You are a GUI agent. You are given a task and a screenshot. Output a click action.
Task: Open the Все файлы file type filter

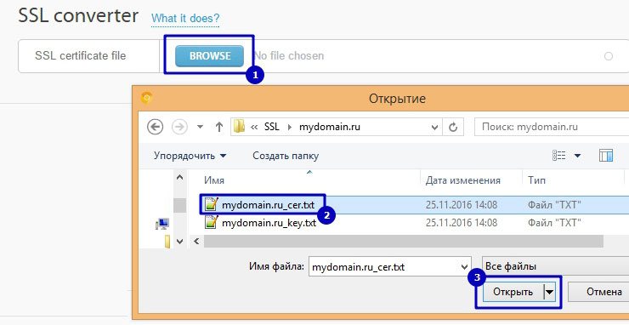pyautogui.click(x=555, y=266)
